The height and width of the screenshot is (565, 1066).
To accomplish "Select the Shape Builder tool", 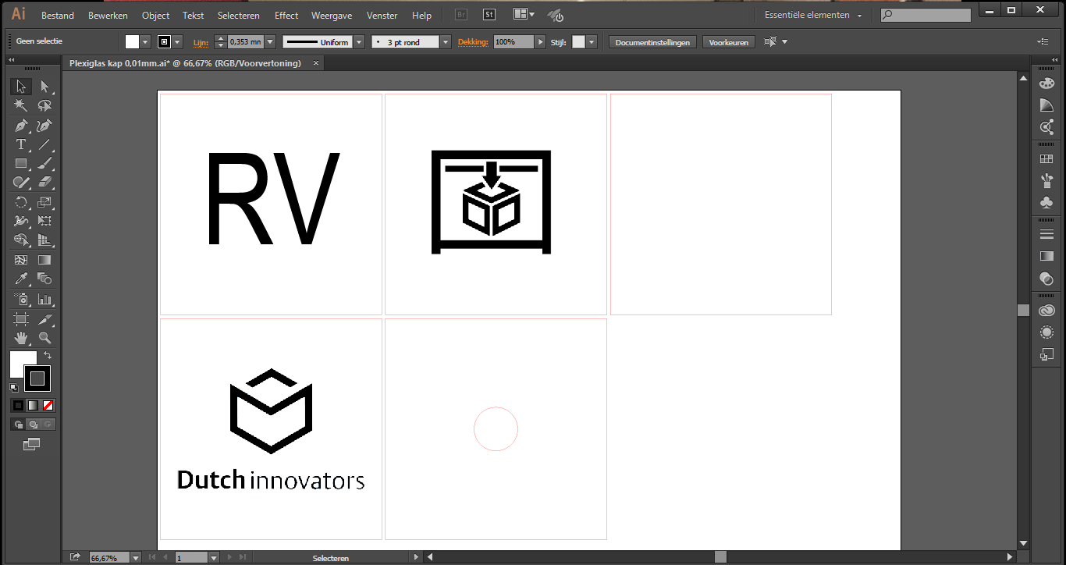I will pyautogui.click(x=21, y=240).
